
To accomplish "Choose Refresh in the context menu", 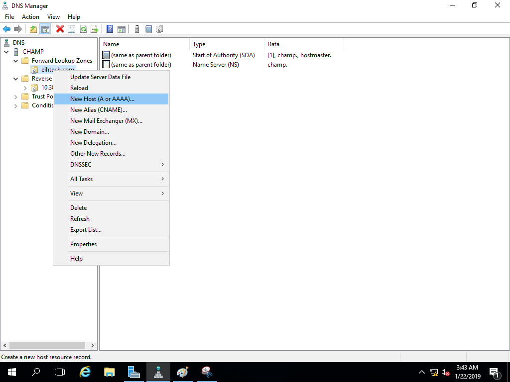I will (x=111, y=219).
